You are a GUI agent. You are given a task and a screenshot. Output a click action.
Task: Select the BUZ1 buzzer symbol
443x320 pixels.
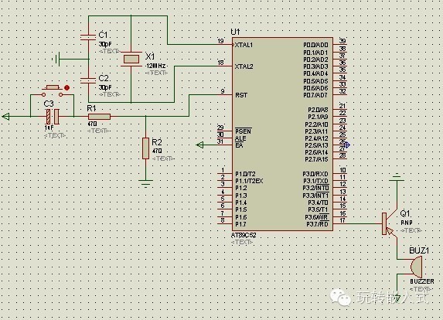pos(416,267)
